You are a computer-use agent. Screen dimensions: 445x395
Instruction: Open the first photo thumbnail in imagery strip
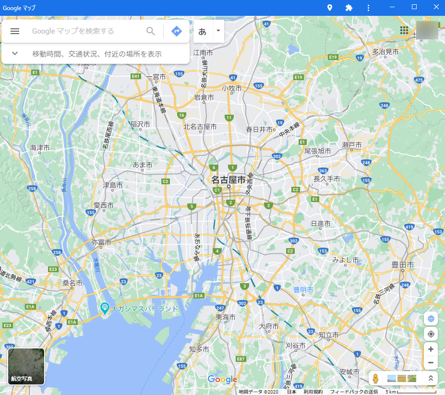point(391,378)
